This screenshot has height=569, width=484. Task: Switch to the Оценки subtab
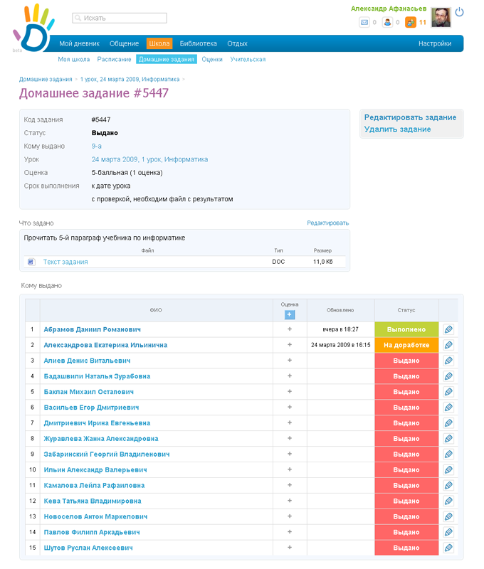[212, 60]
